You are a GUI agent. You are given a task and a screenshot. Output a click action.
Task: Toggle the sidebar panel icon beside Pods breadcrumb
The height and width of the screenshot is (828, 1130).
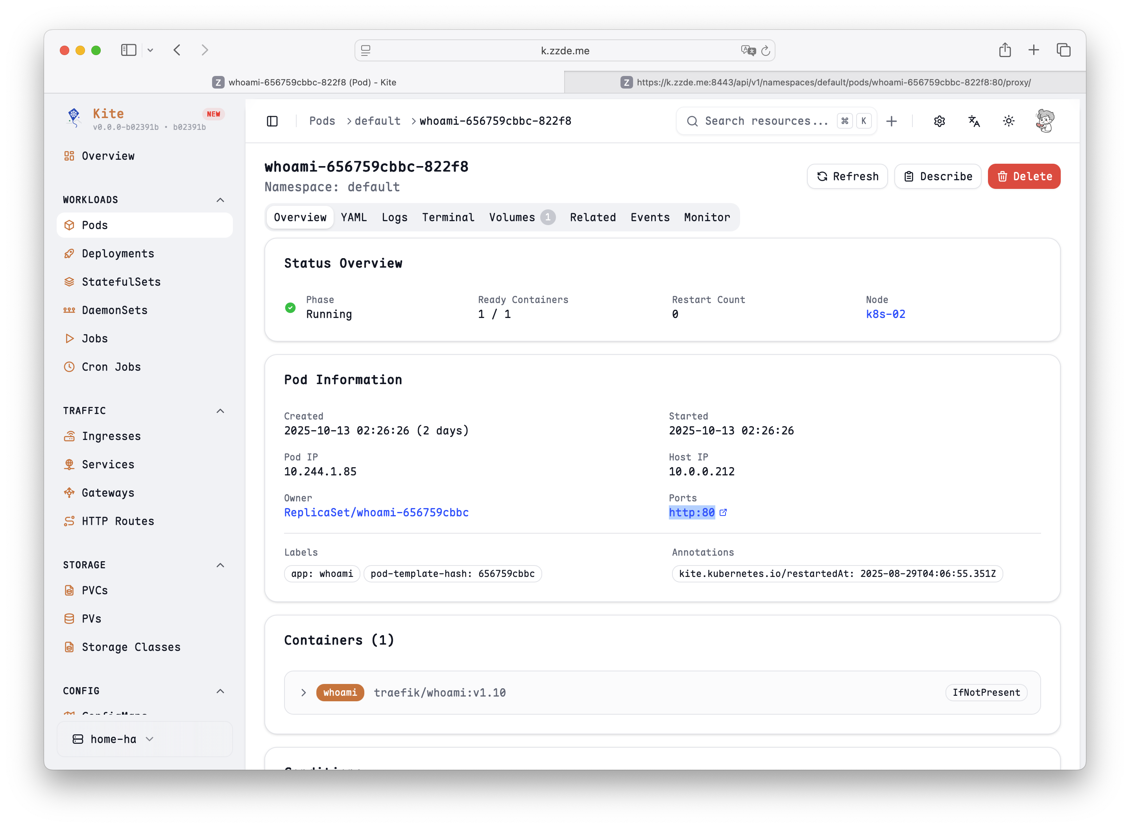272,121
